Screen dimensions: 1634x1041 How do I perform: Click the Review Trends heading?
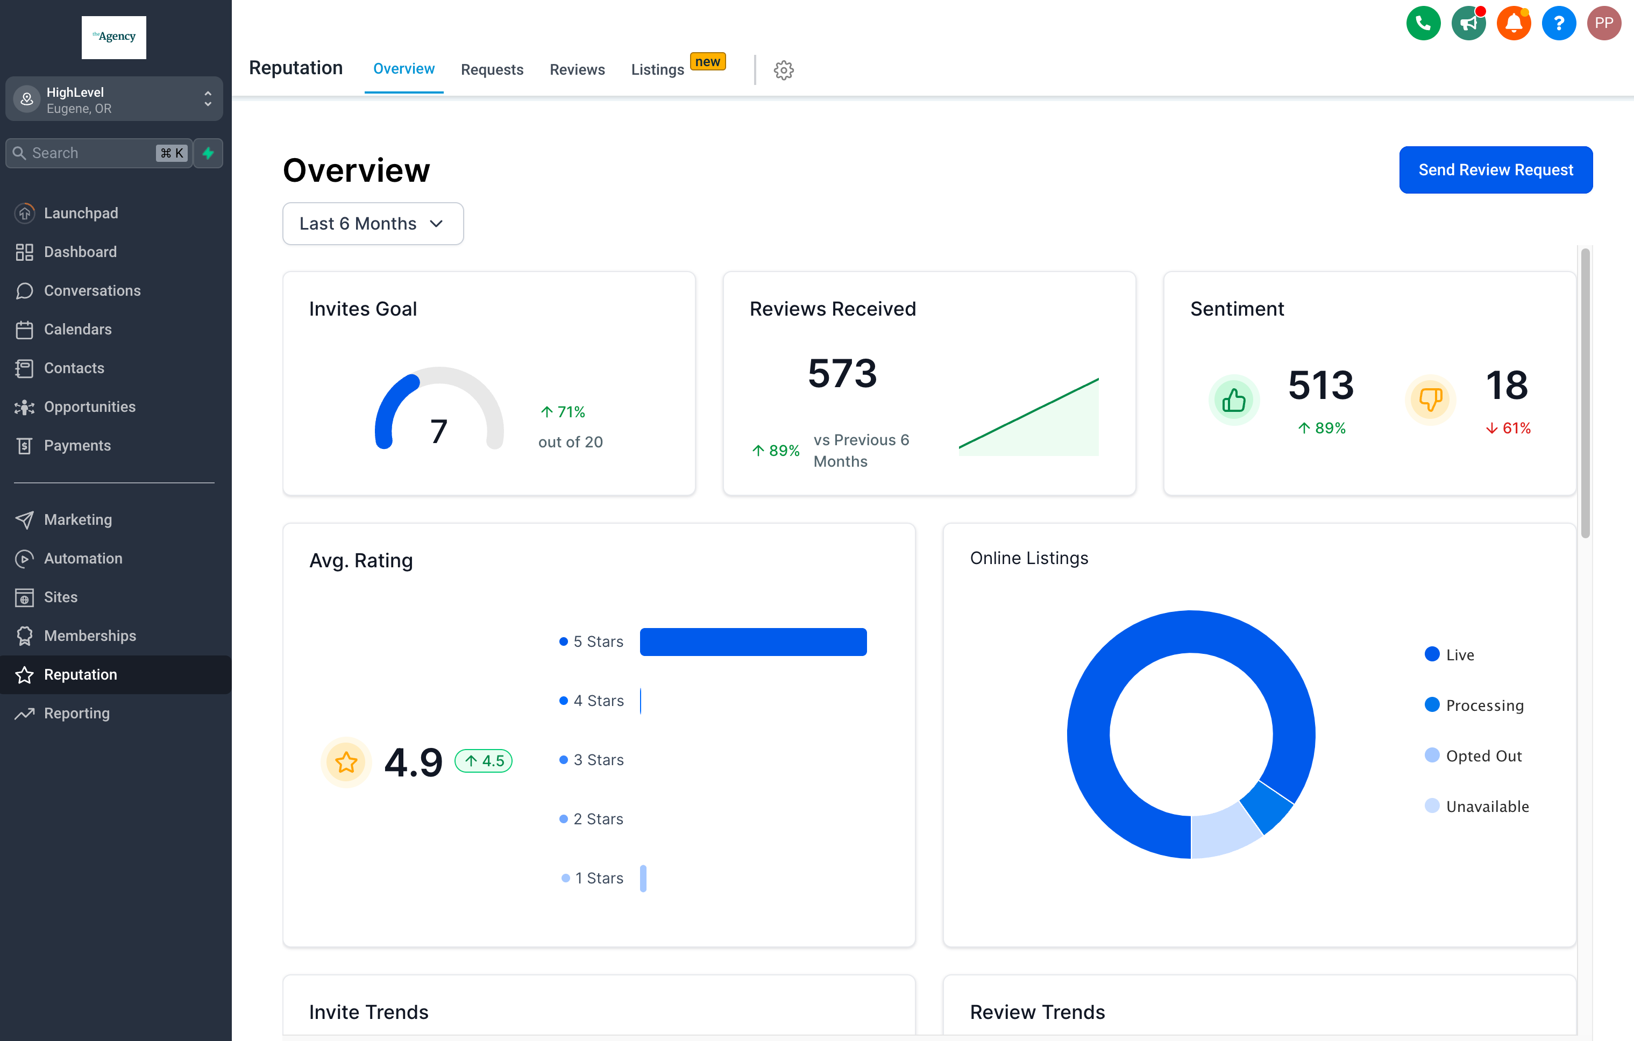click(1038, 1012)
